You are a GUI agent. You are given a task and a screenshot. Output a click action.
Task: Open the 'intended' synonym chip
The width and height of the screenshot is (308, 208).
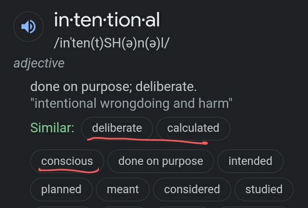click(x=250, y=161)
